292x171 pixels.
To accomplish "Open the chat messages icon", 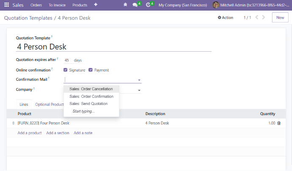I will (135, 5).
